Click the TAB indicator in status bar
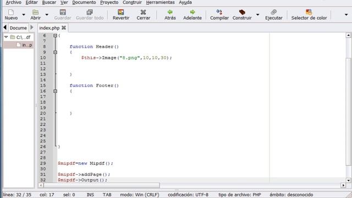Image resolution: width=352 pixels, height=198 pixels. point(107,195)
